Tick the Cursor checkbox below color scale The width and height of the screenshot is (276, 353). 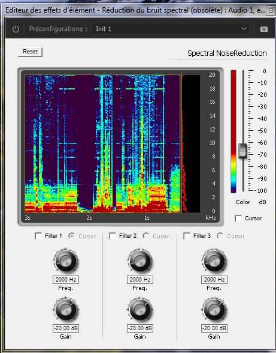click(238, 219)
